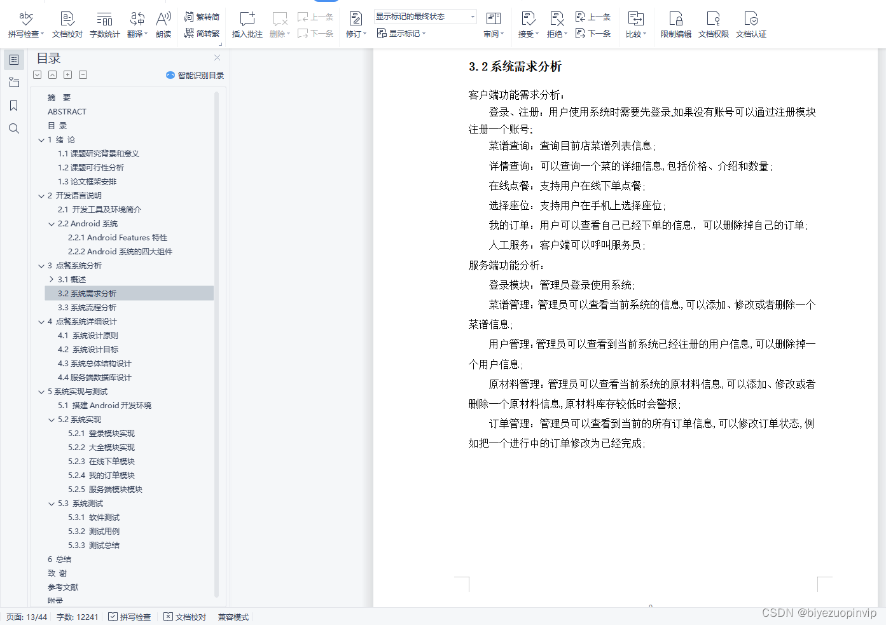Image resolution: width=886 pixels, height=625 pixels.
Task: Click the page count '页面: 13/44' in the status bar
Action: coord(27,617)
